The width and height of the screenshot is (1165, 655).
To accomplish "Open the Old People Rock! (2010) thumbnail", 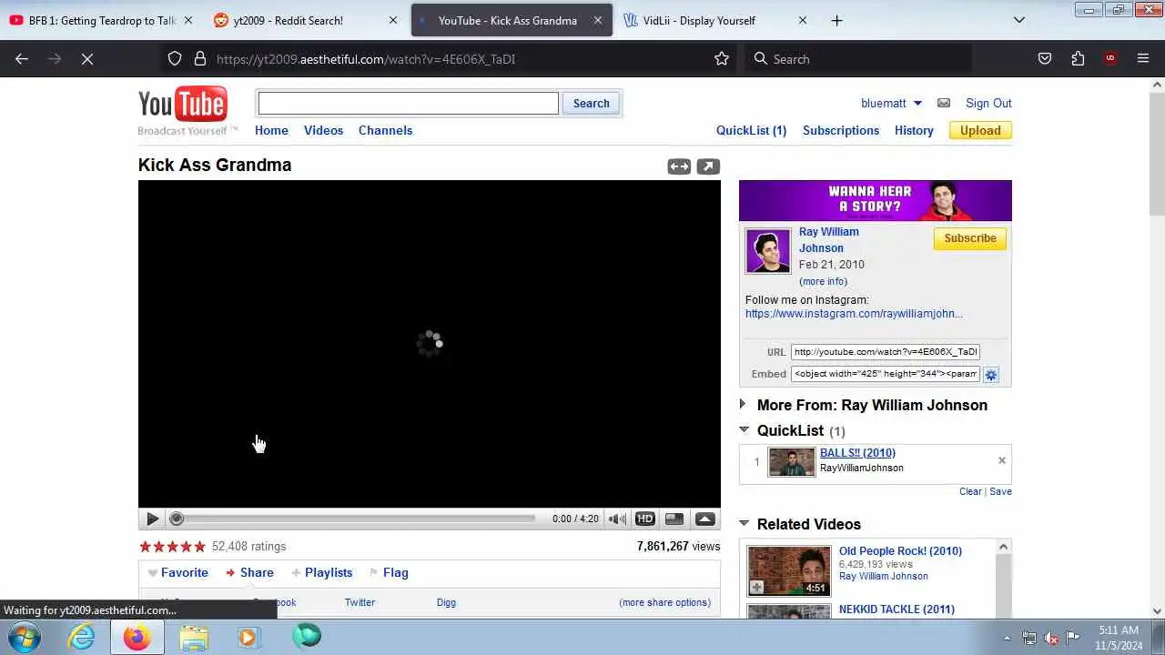I will (x=789, y=570).
